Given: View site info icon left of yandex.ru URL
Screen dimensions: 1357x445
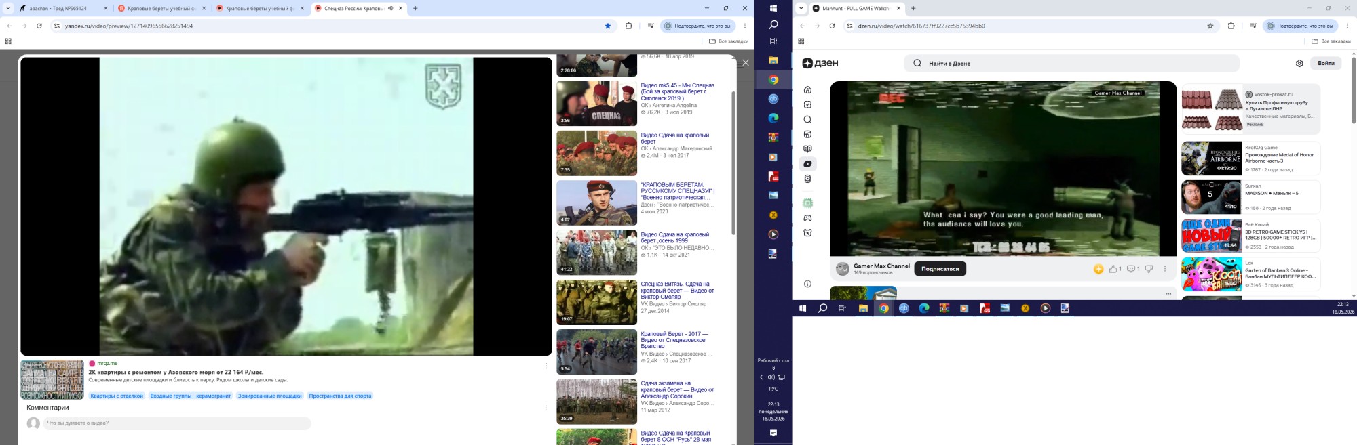Looking at the screenshot, I should (57, 26).
